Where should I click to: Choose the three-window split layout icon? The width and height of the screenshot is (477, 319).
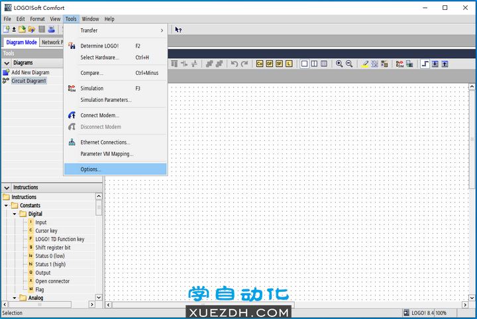tap(324, 64)
